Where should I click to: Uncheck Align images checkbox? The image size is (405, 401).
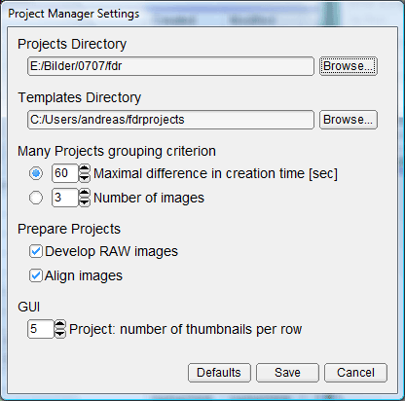click(36, 275)
